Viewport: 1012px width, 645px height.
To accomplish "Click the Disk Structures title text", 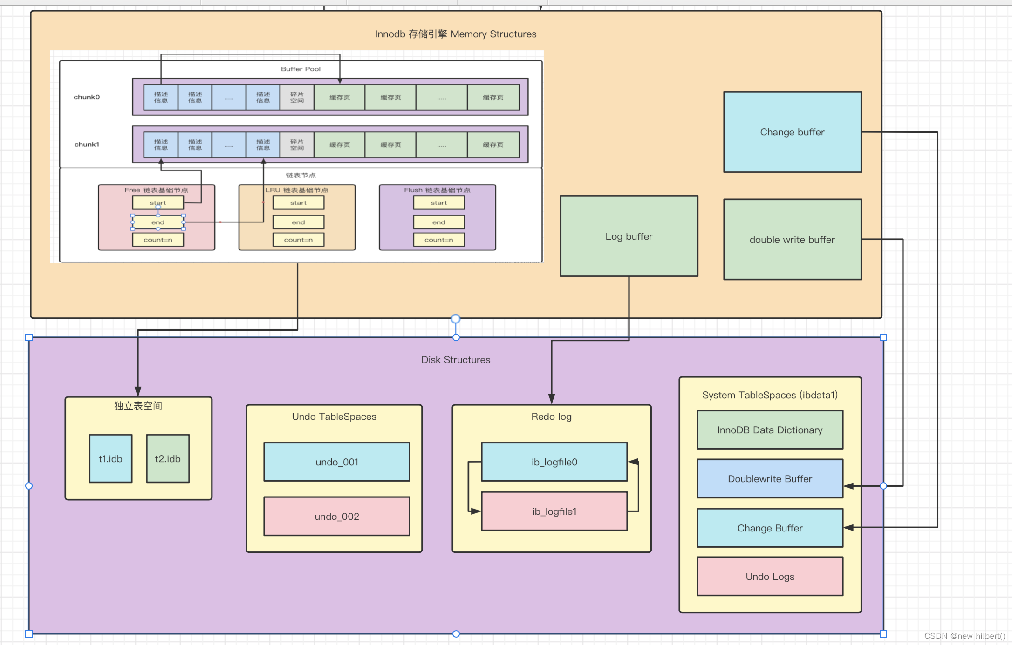I will [456, 360].
